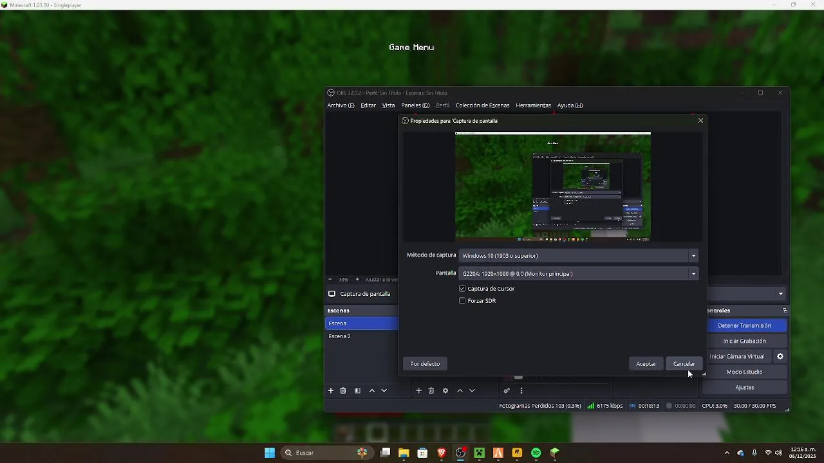Image resolution: width=824 pixels, height=463 pixels.
Task: Click Fotogramas Perdidos status text
Action: click(x=539, y=406)
